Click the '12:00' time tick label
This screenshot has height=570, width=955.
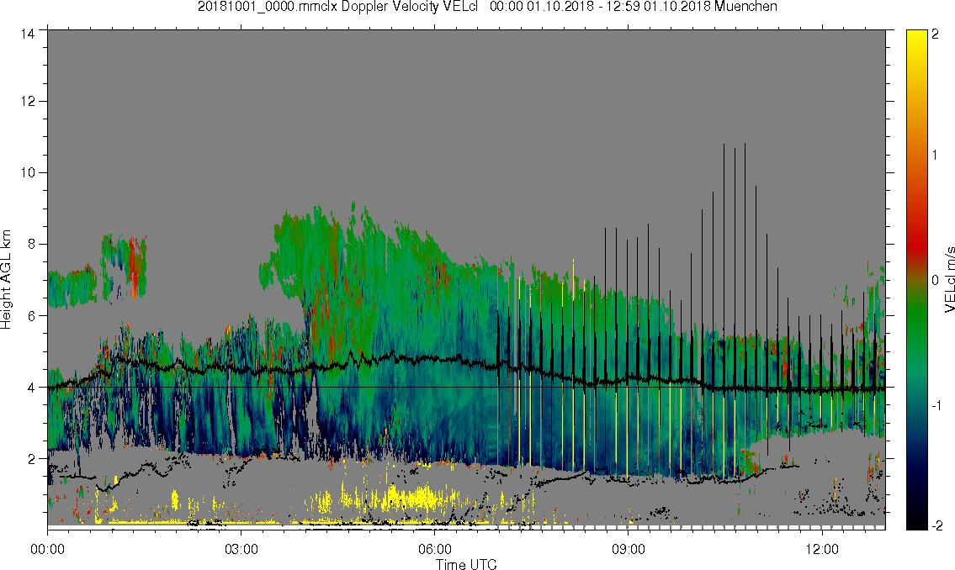tap(822, 549)
